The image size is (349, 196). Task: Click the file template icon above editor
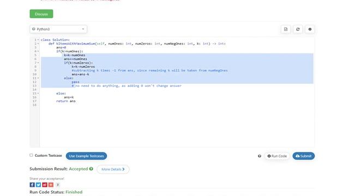286,29
